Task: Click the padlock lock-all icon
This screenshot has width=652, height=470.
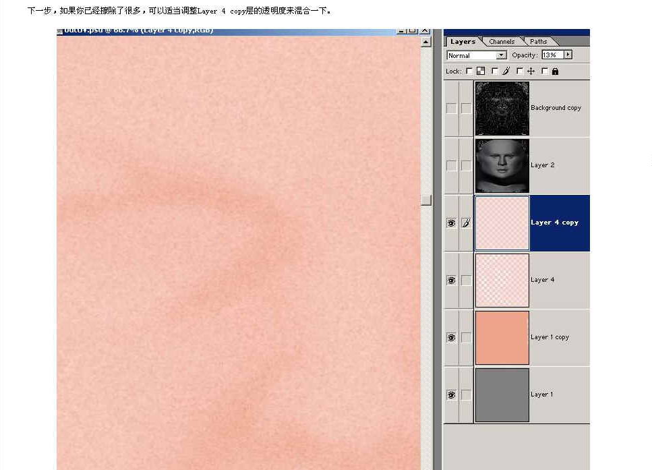Action: click(x=555, y=71)
